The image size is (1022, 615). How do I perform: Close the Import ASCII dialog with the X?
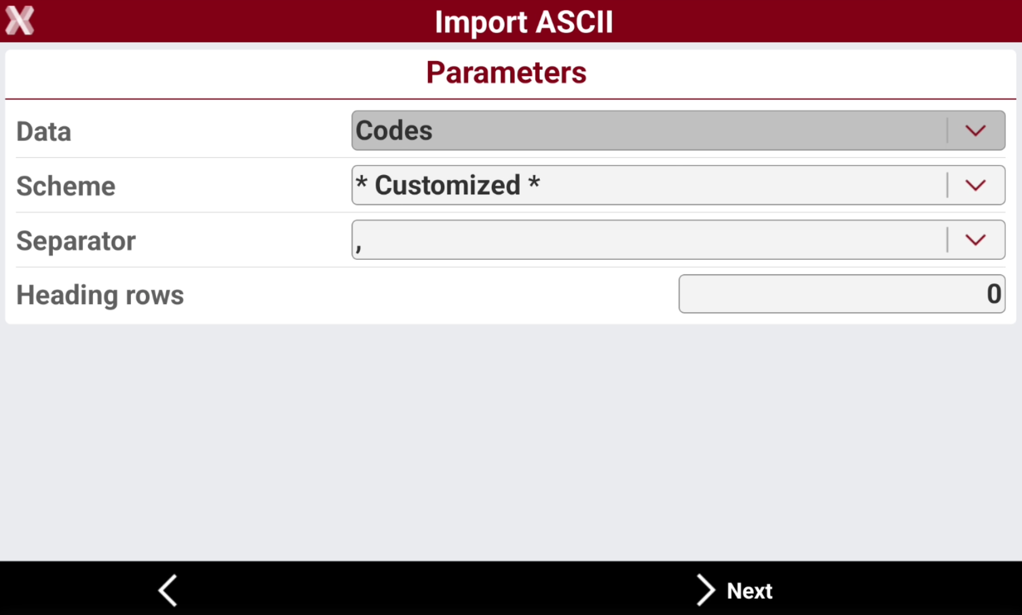click(x=19, y=21)
